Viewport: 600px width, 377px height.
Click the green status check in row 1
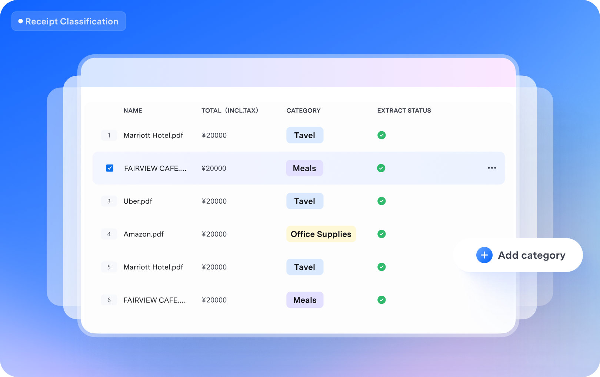pos(381,135)
